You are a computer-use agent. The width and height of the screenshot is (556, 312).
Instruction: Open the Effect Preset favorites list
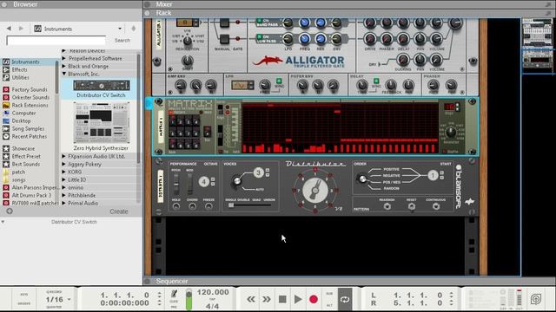pos(26,156)
